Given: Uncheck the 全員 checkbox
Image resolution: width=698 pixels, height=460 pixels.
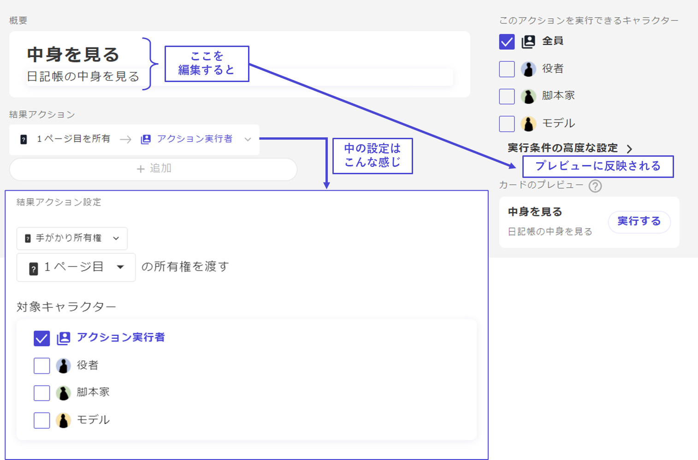Looking at the screenshot, I should [507, 42].
